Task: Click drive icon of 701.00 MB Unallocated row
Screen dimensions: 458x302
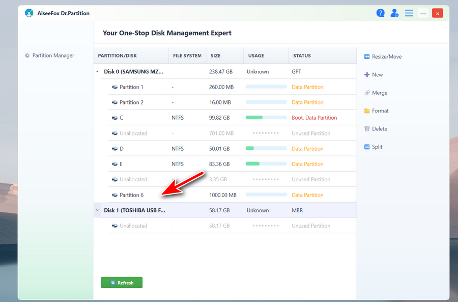Action: [114, 133]
